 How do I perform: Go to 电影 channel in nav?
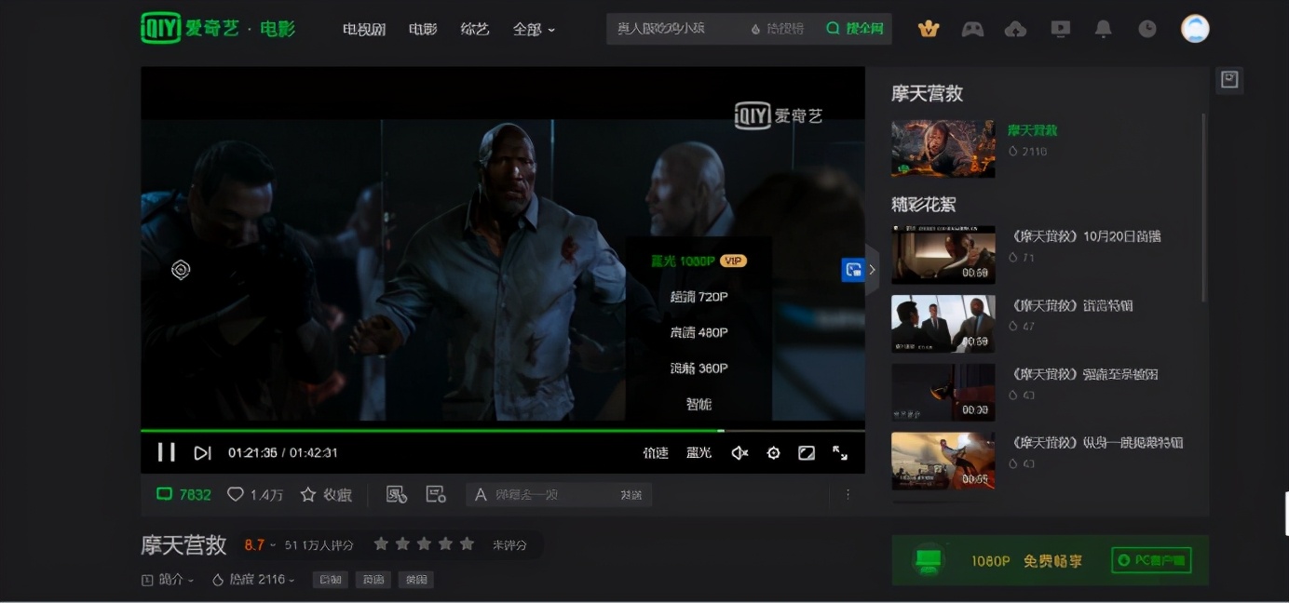pos(423,29)
